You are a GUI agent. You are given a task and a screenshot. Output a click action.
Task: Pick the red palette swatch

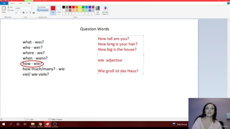tap(73, 7)
